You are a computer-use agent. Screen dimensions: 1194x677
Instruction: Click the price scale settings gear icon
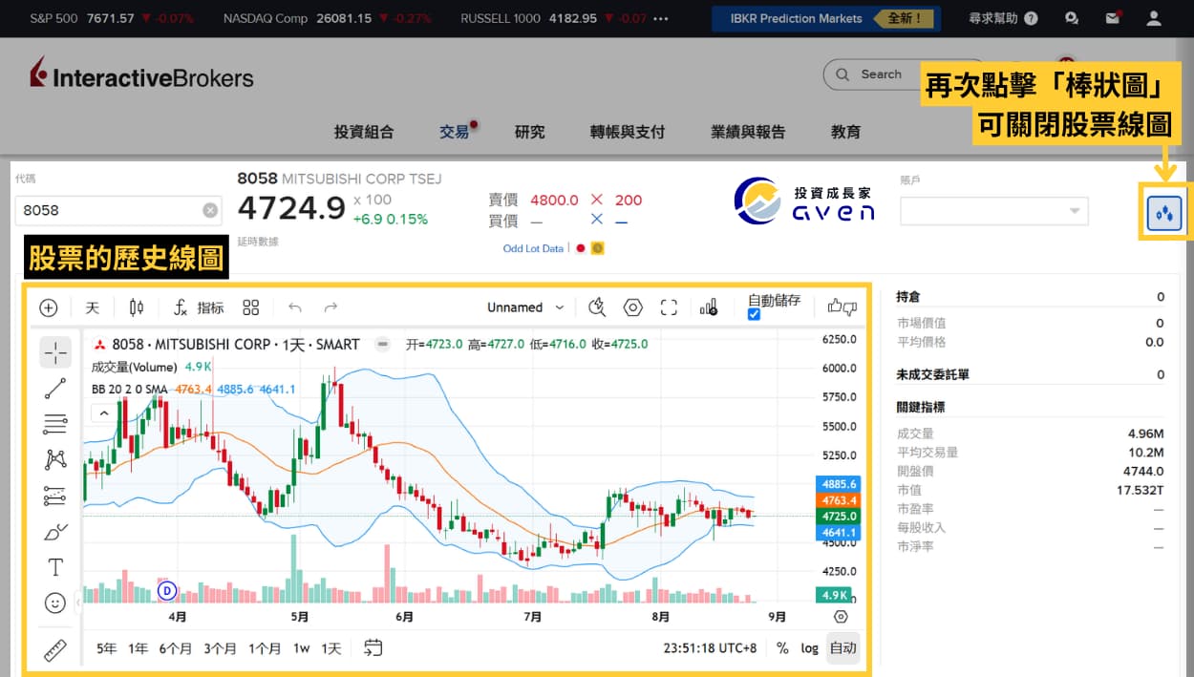[841, 617]
